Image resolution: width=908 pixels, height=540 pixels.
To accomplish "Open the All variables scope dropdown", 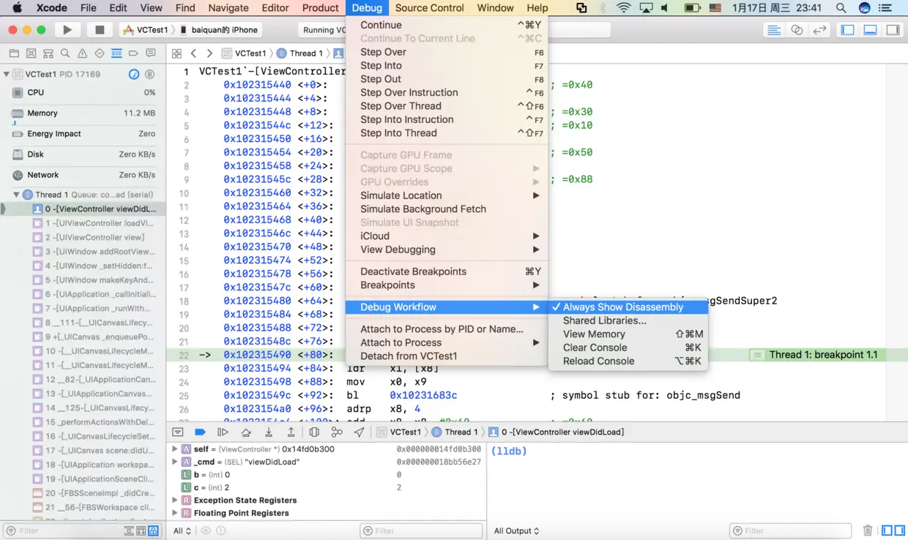I will pos(182,530).
